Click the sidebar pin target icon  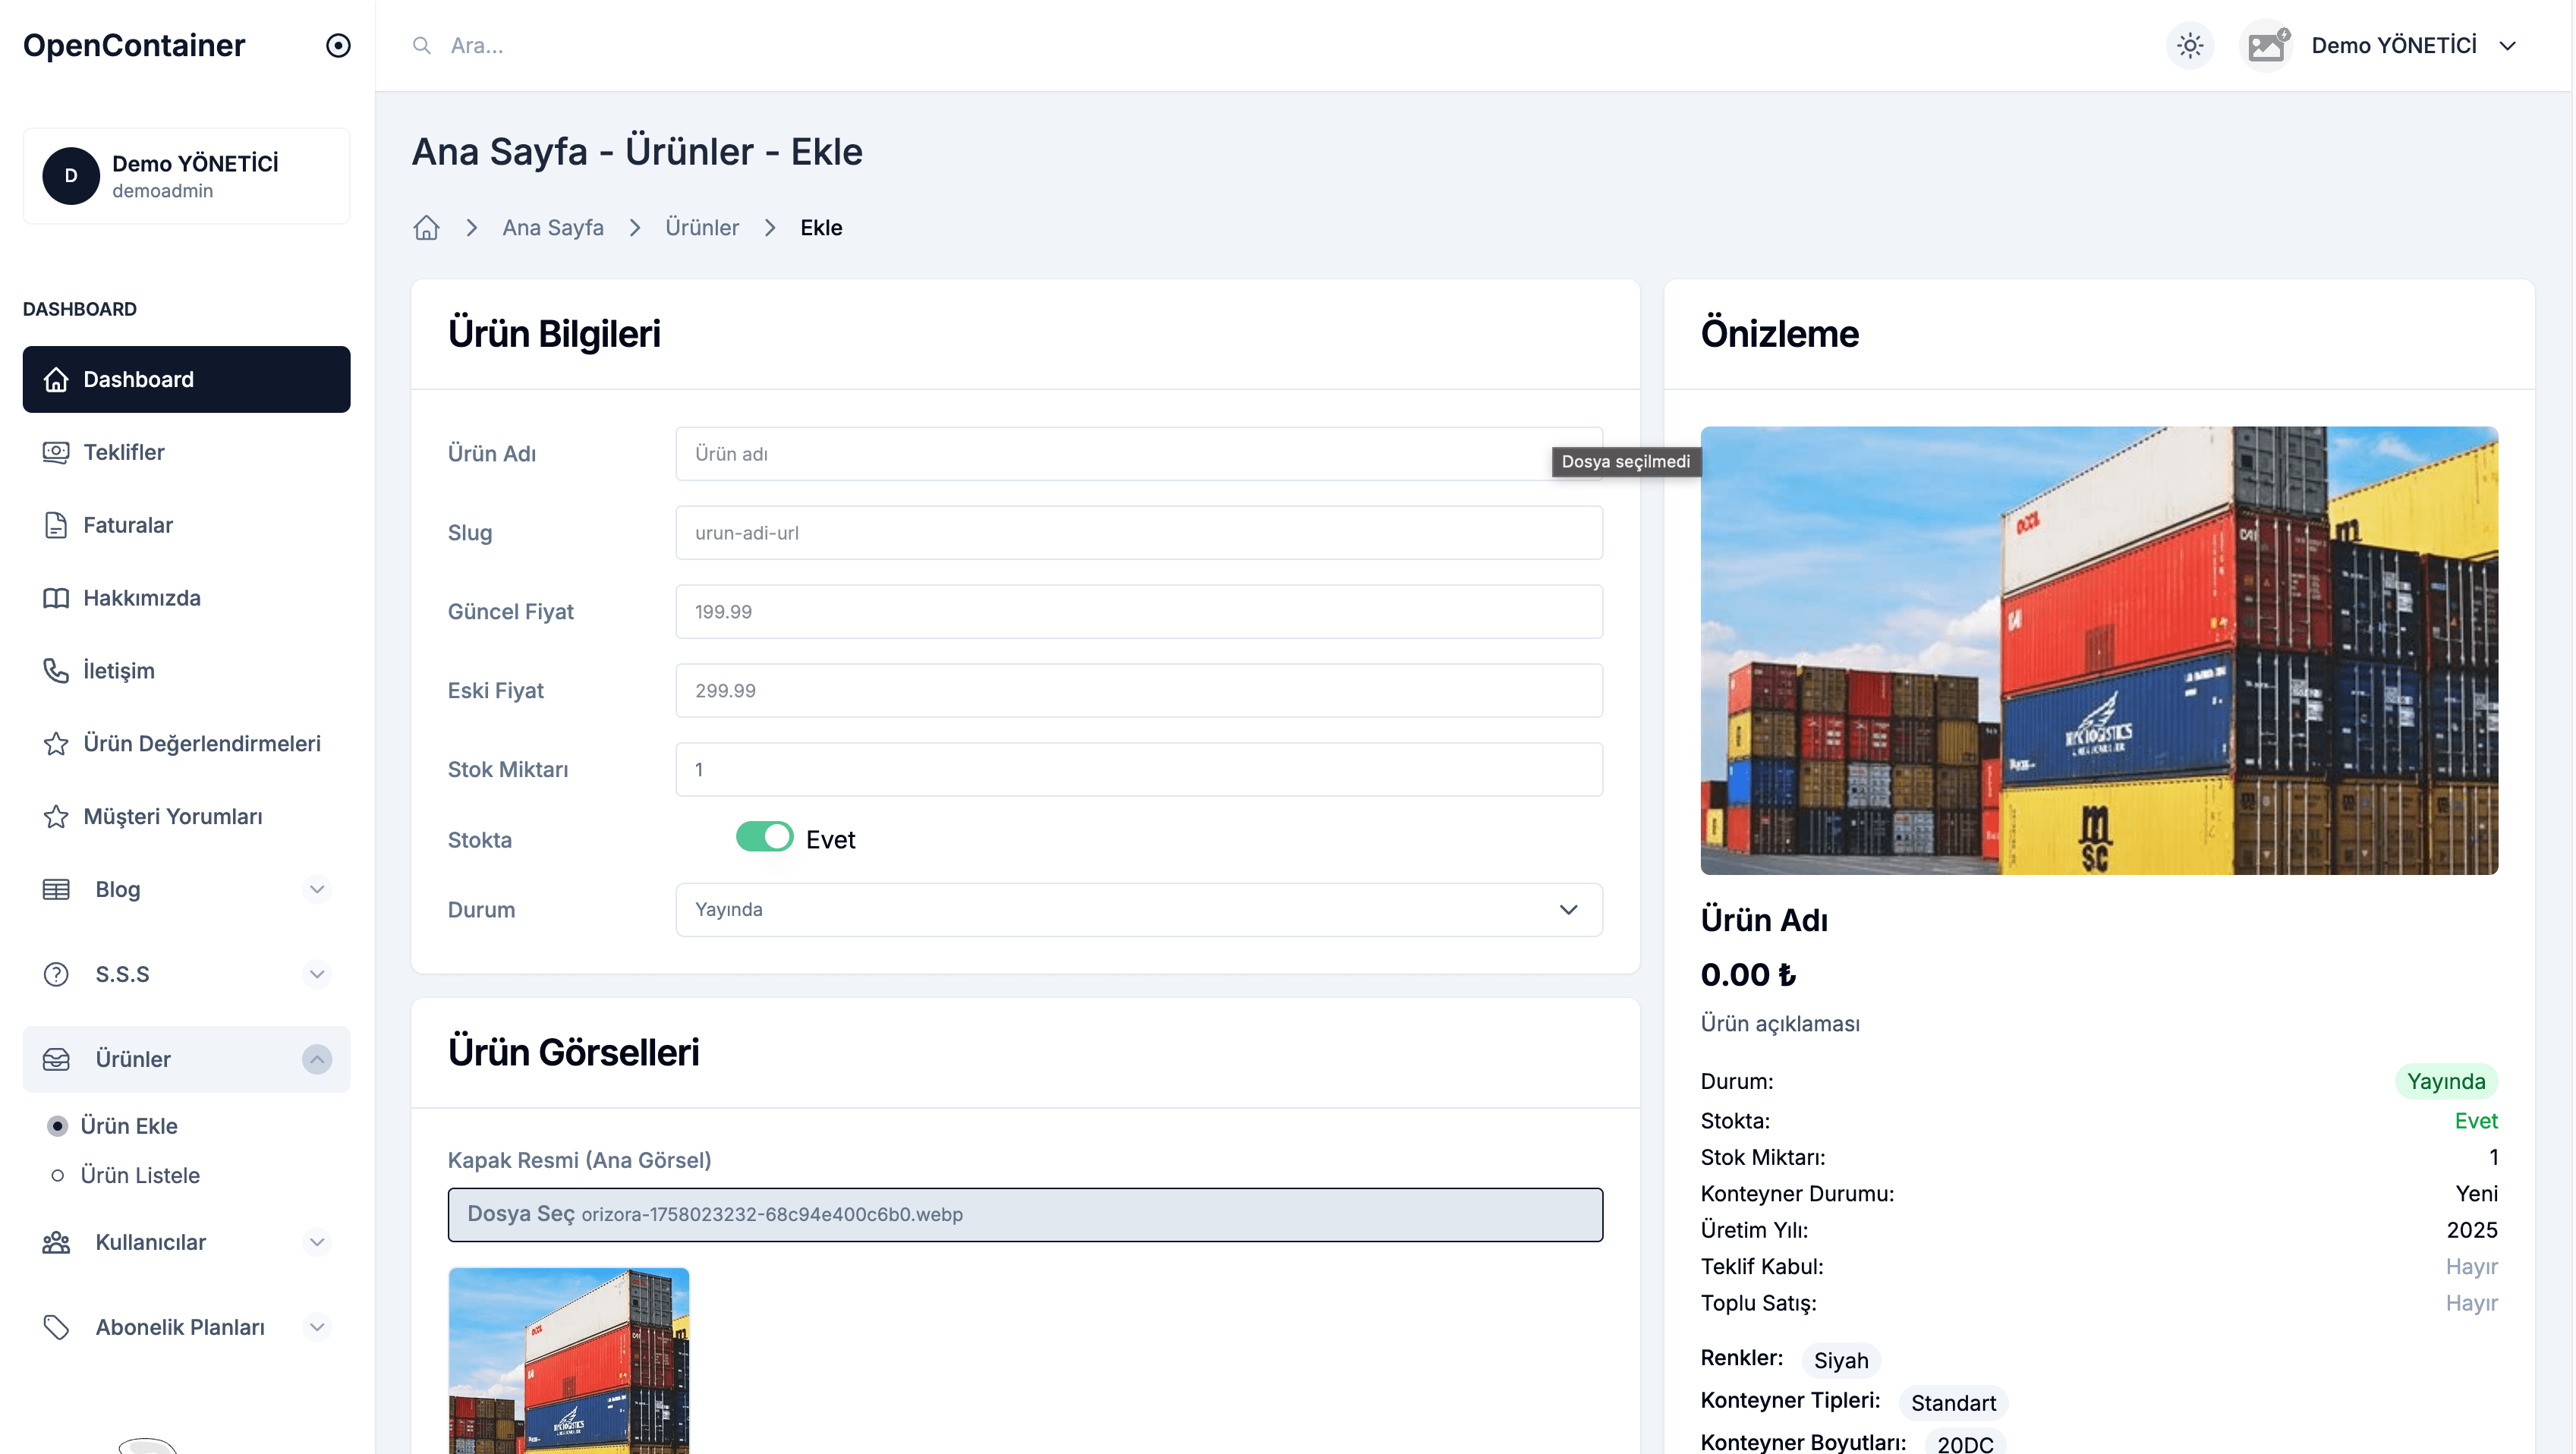(338, 46)
